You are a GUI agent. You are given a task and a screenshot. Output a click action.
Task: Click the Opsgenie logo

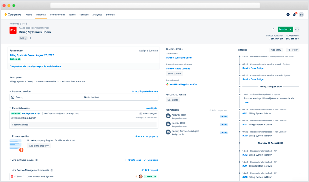point(13,14)
